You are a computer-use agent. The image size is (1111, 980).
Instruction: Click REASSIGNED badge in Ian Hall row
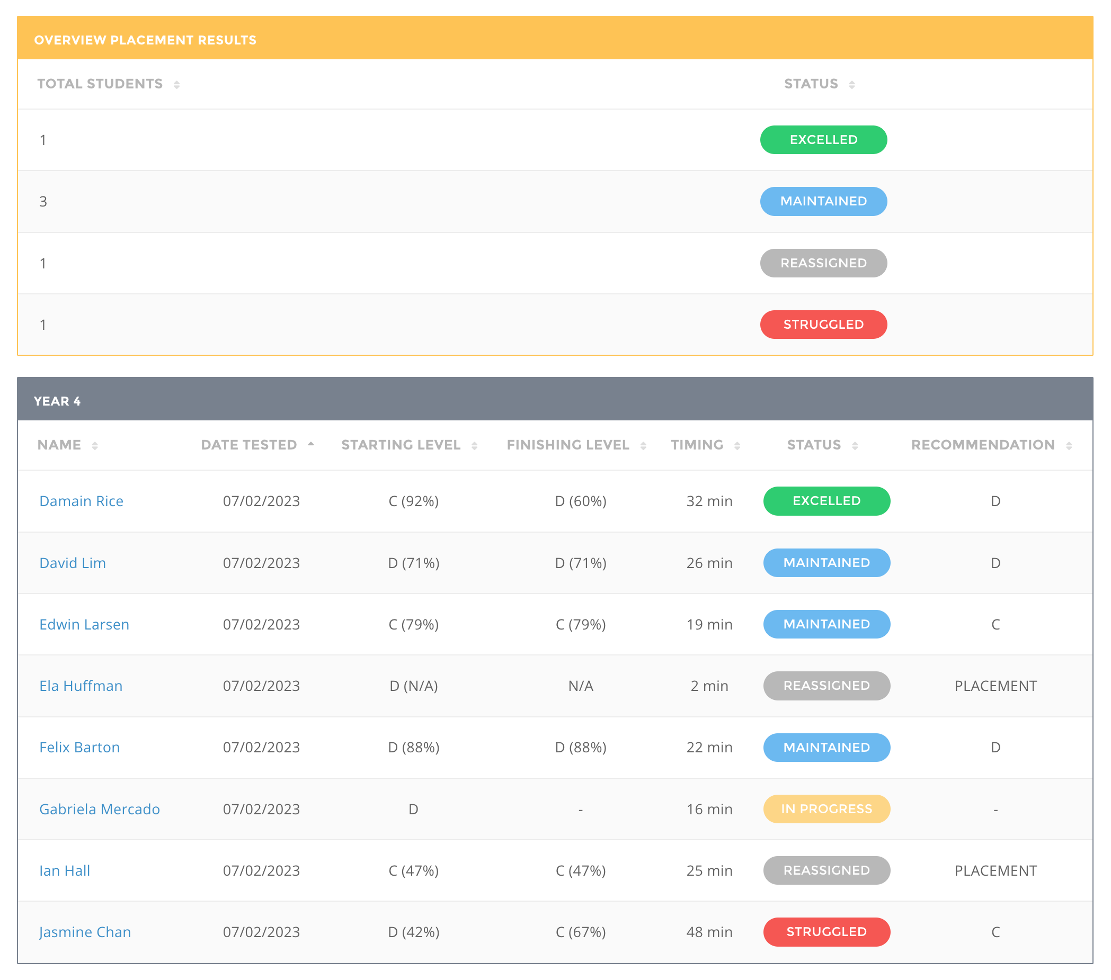(826, 870)
